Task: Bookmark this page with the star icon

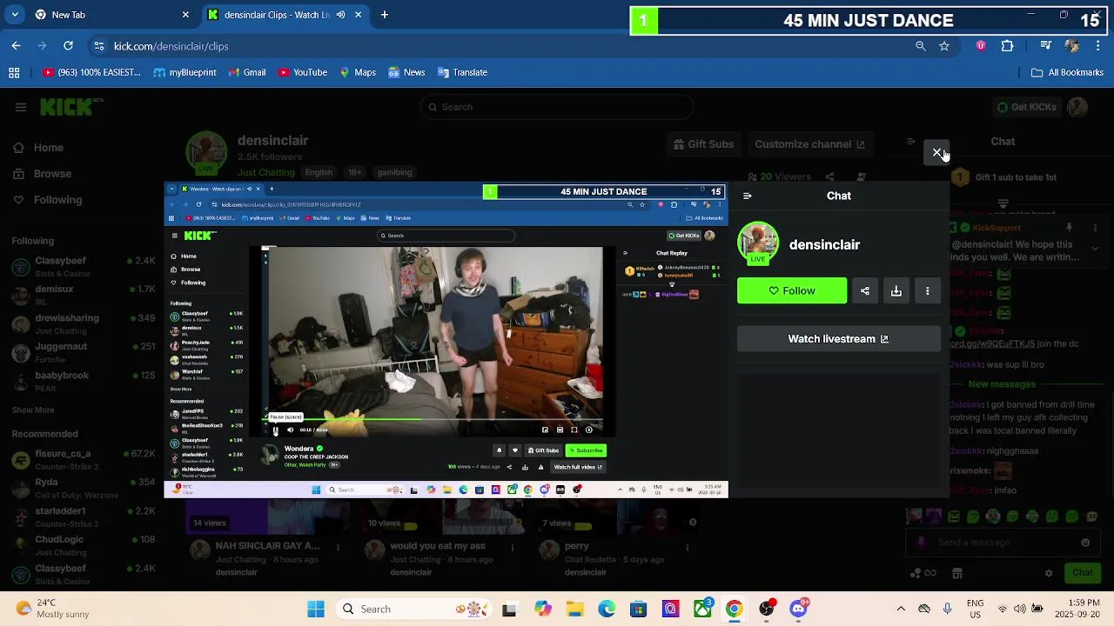Action: (944, 46)
